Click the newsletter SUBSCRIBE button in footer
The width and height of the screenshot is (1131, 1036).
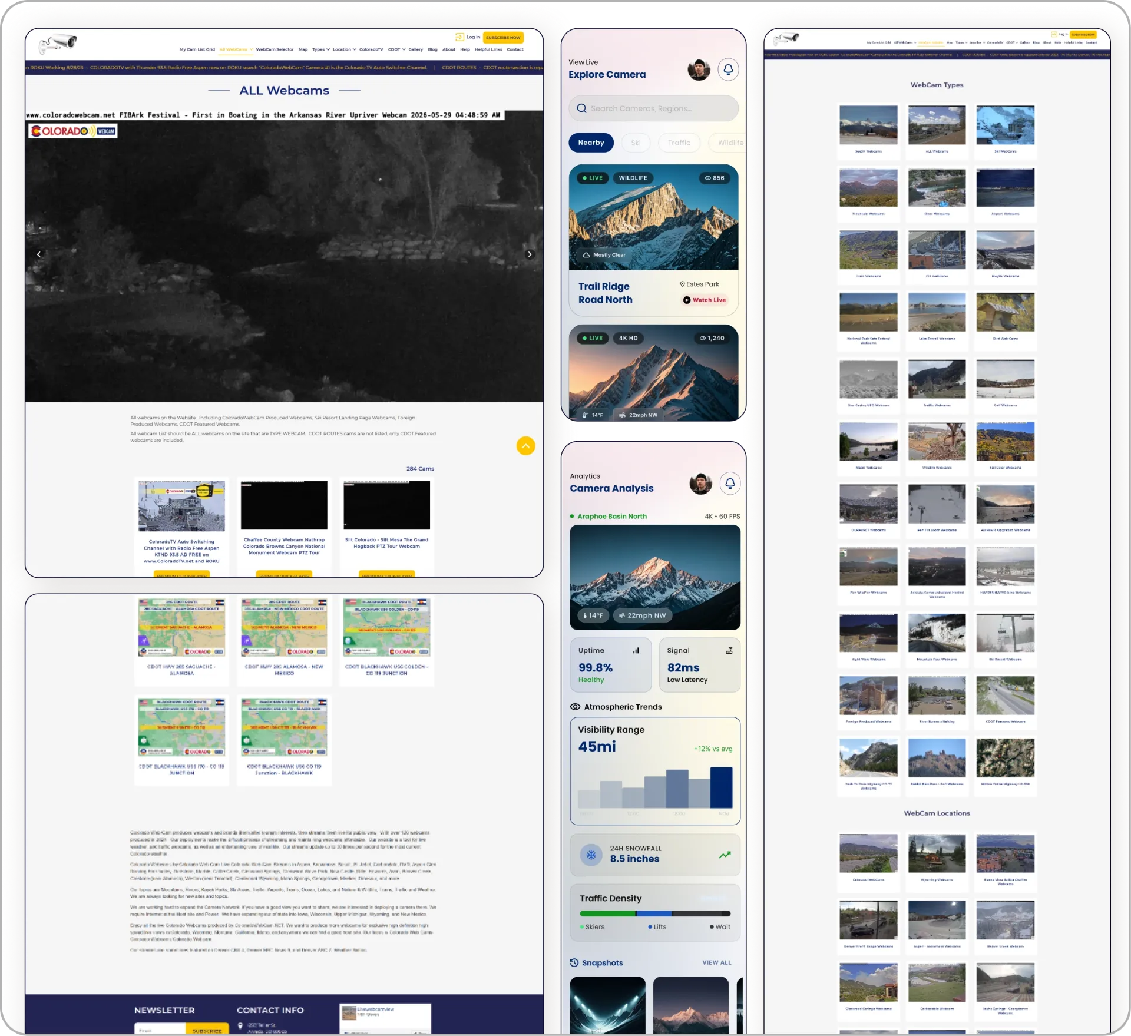click(x=207, y=1030)
